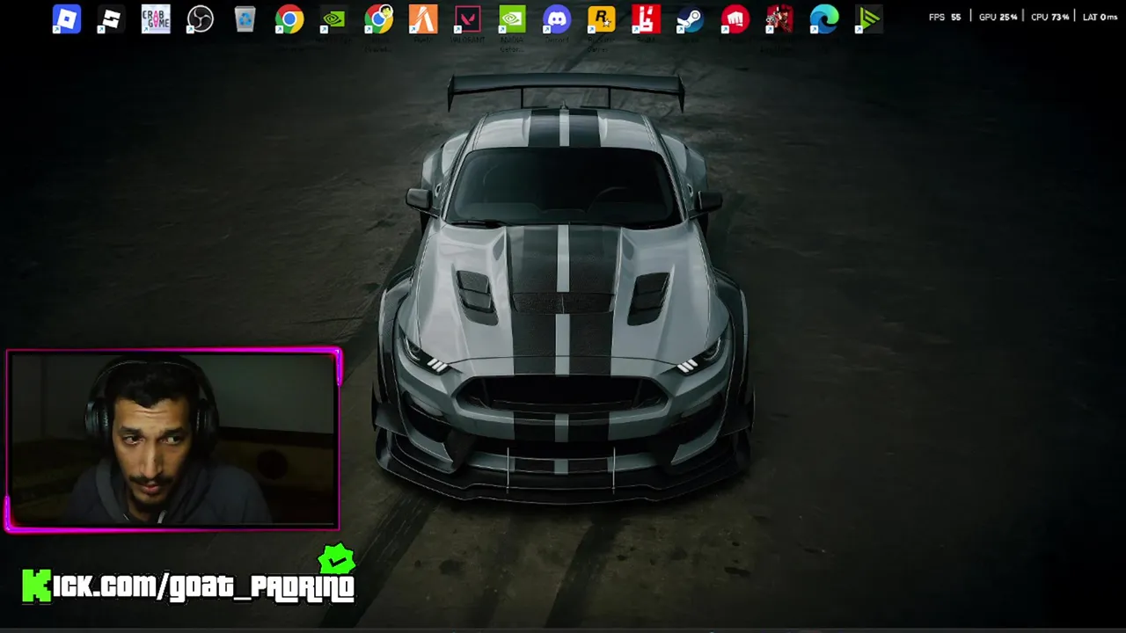The width and height of the screenshot is (1126, 633).
Task: Click the webcam overlay feed
Action: click(x=172, y=440)
